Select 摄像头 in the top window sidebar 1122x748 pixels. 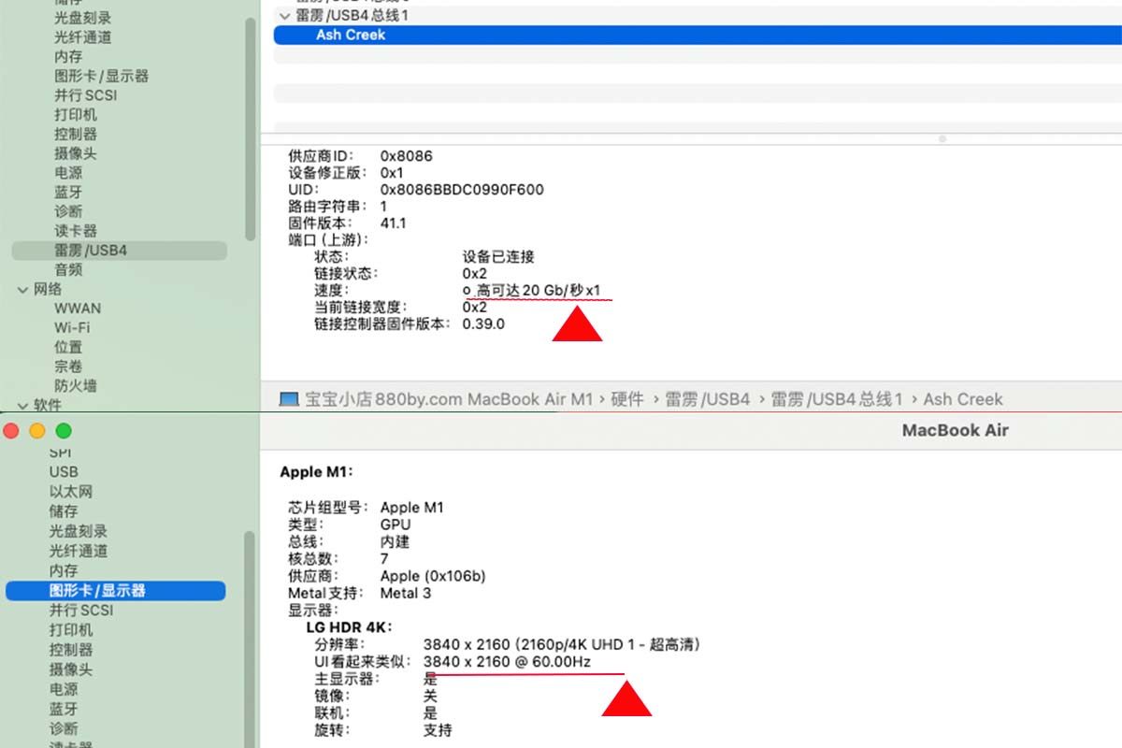tap(76, 153)
